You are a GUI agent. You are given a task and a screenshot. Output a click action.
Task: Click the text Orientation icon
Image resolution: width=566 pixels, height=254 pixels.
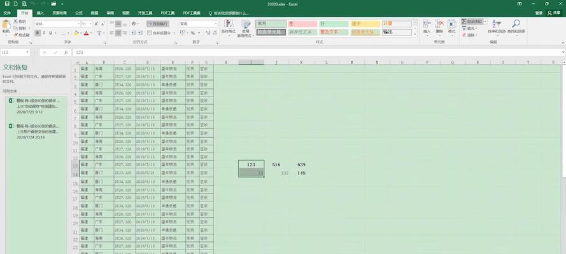click(134, 23)
